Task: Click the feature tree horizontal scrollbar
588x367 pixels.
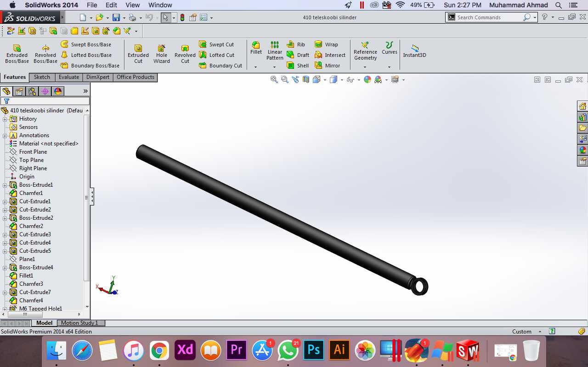Action: pyautogui.click(x=25, y=315)
